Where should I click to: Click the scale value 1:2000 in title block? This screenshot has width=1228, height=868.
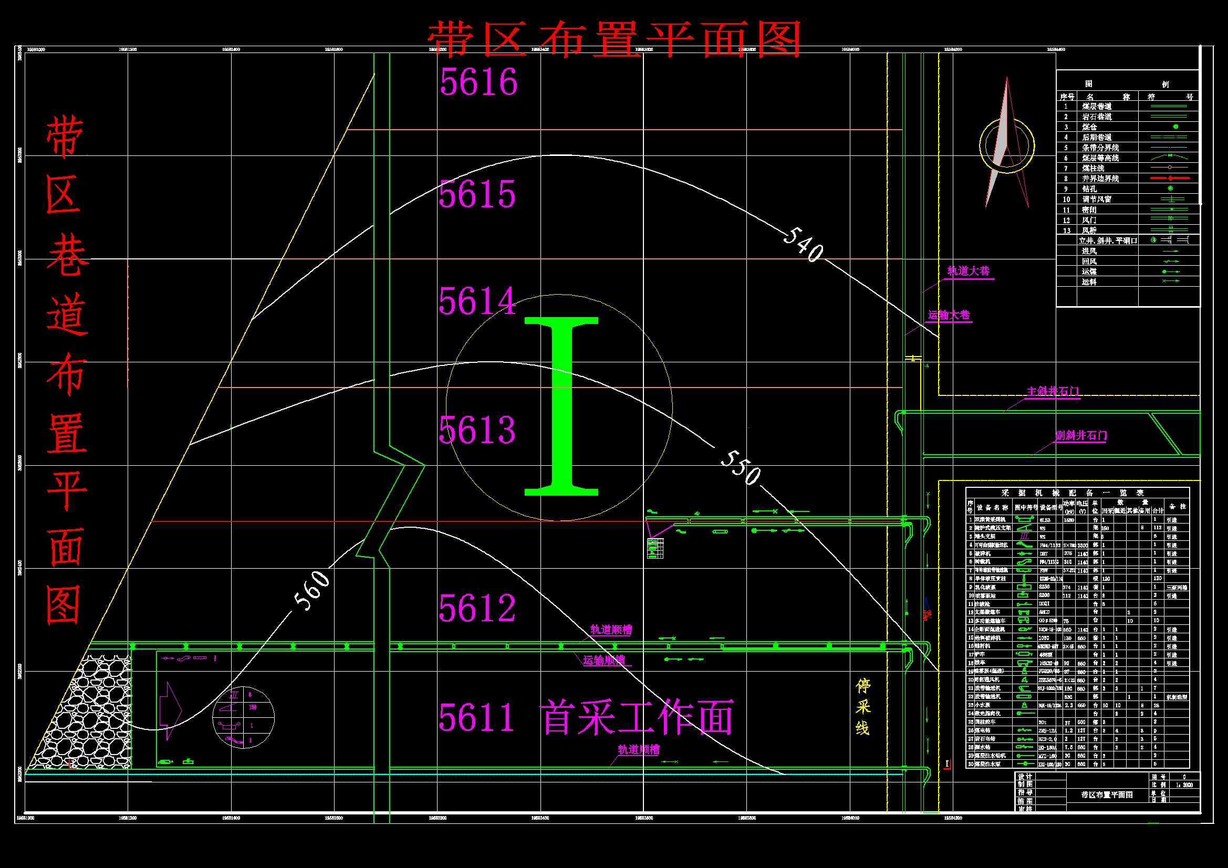pyautogui.click(x=1184, y=785)
